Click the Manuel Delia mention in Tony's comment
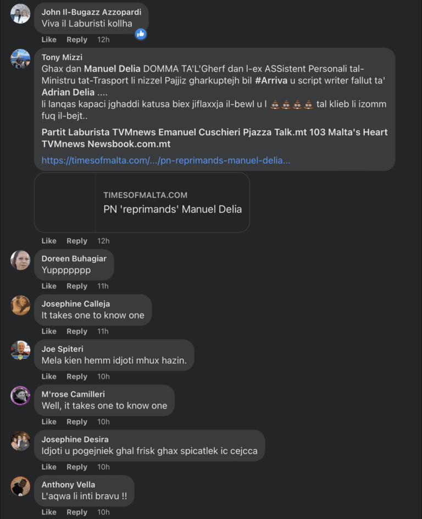The height and width of the screenshot is (519, 422). tap(112, 69)
